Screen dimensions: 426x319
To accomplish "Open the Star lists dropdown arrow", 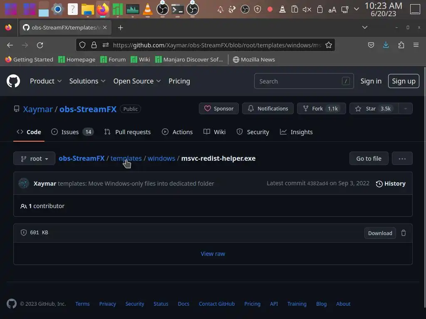I will point(405,108).
